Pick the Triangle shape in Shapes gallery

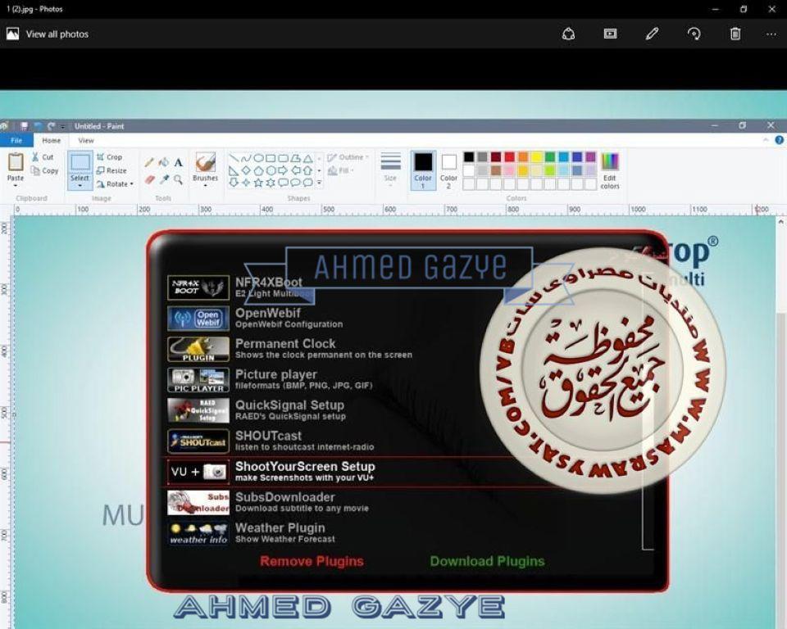[307, 158]
